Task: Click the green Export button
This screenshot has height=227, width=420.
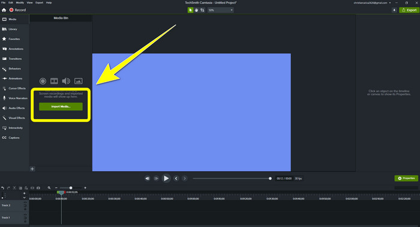Action: pos(409,10)
